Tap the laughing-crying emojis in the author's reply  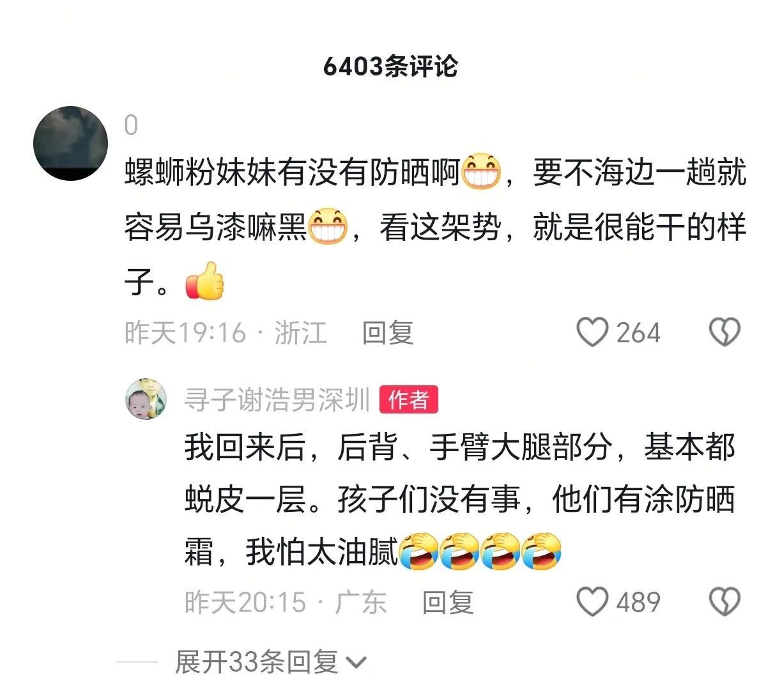click(x=480, y=551)
